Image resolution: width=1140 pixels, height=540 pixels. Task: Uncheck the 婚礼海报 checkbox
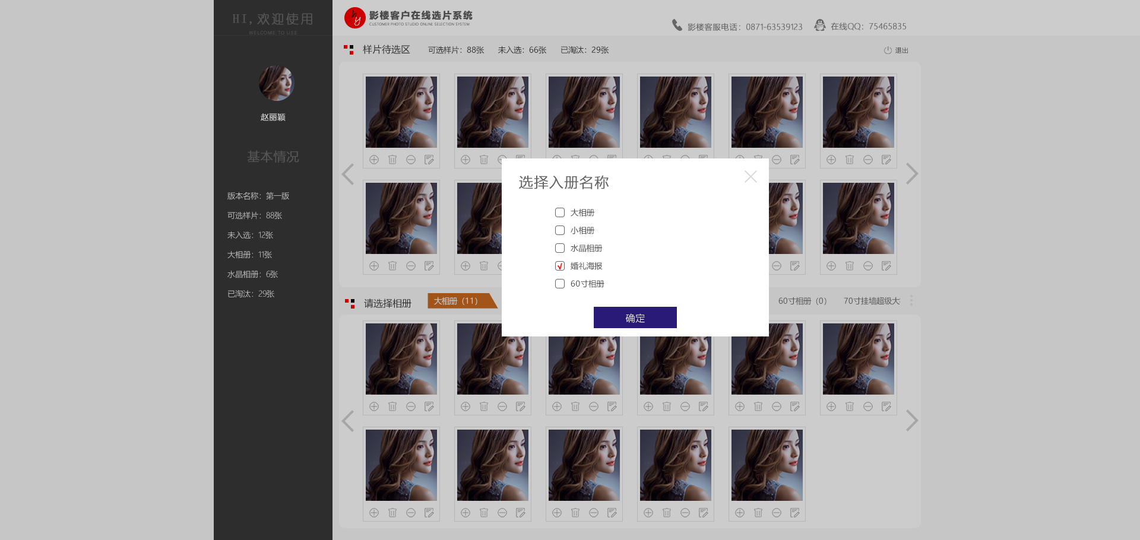(560, 266)
